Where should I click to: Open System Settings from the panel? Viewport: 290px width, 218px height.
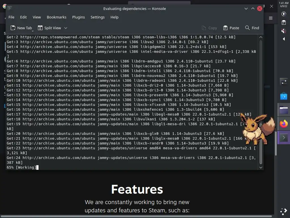[284, 82]
